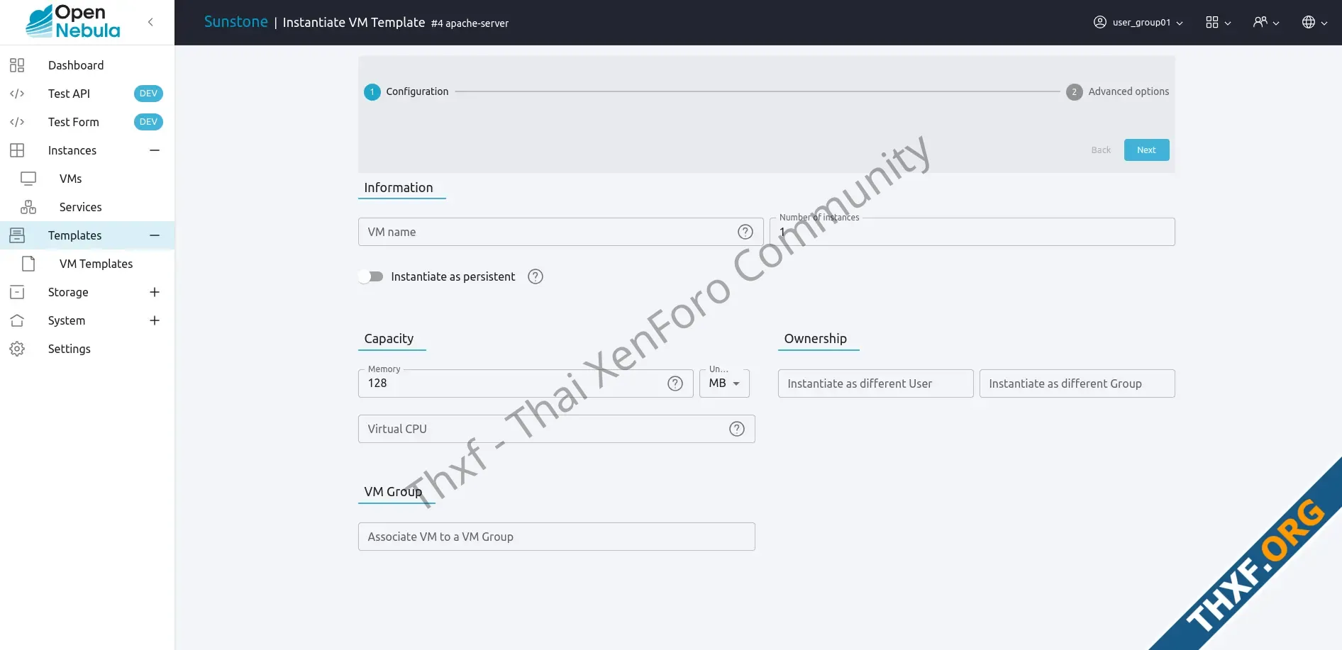Go to Configuration step
Viewport: 1342px width, 650px height.
406,91
